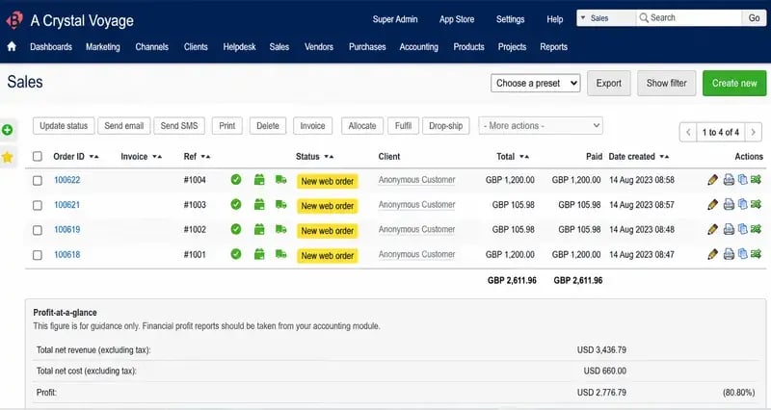Open the Choose a preset dropdown

coord(536,83)
